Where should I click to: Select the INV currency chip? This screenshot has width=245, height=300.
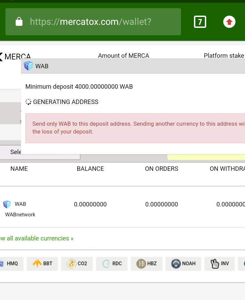tap(219, 264)
